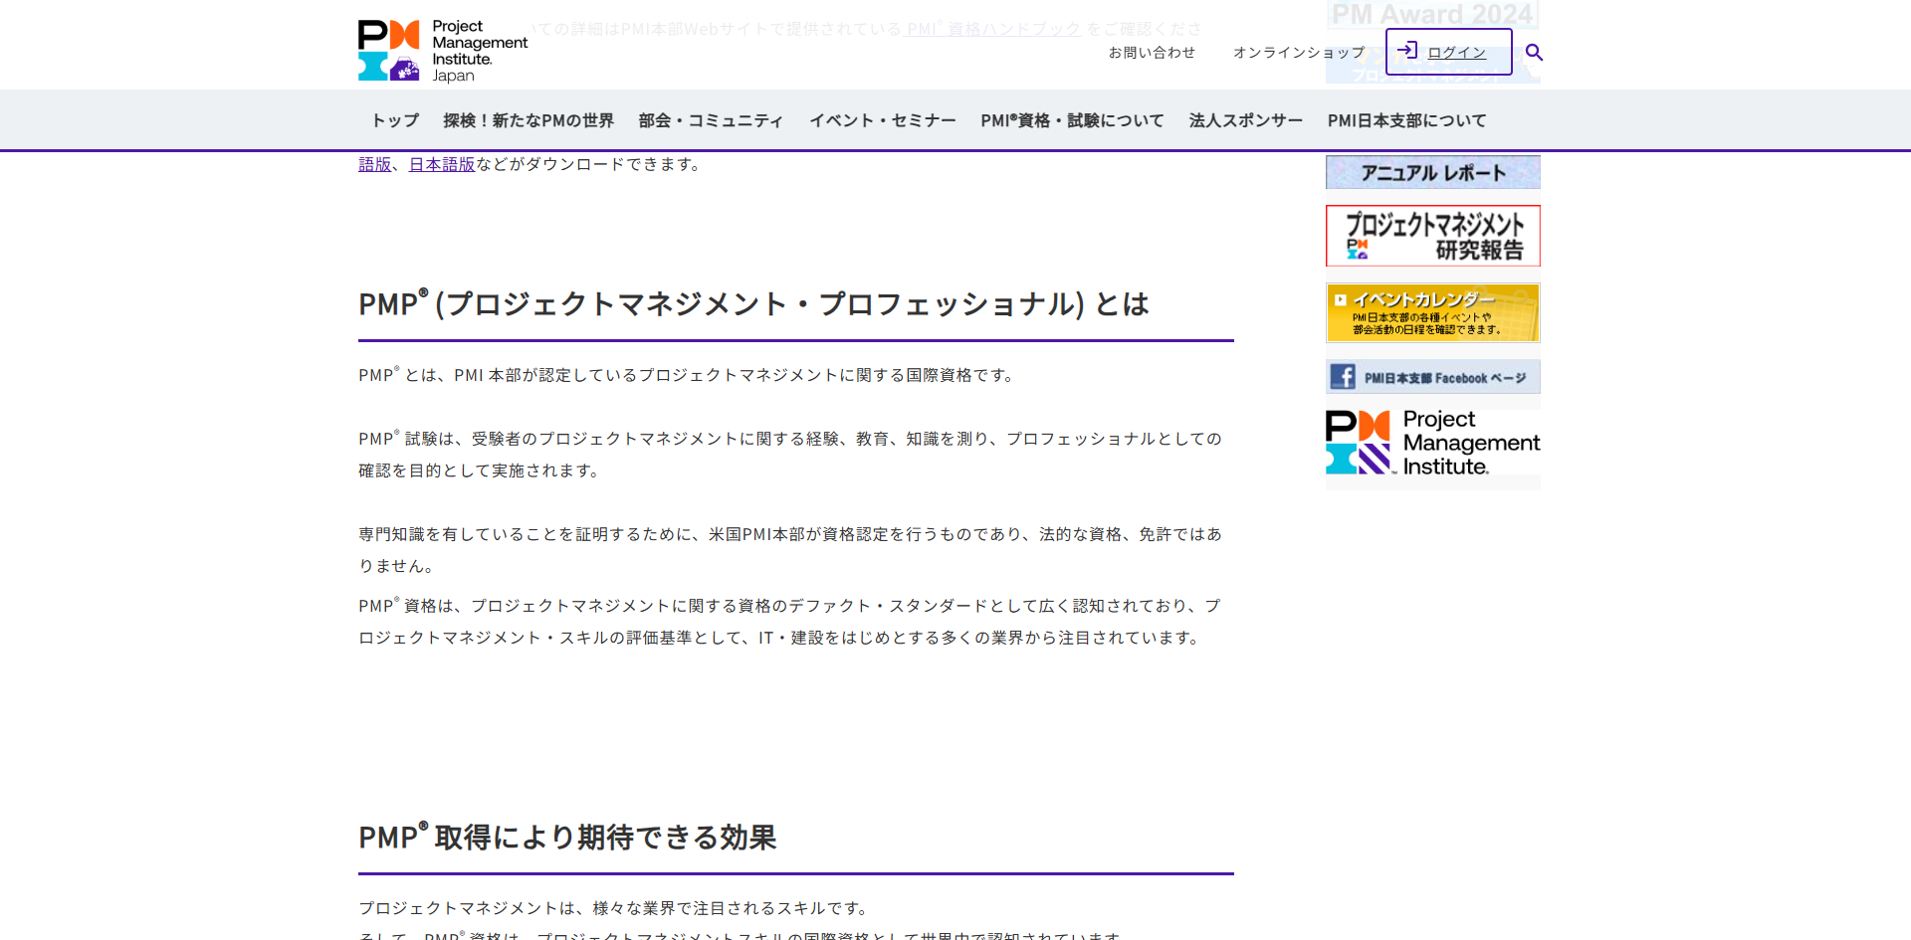Viewport: 1911px width, 940px height.
Task: Open Project Management Institute sidebar logo
Action: pos(1433,444)
